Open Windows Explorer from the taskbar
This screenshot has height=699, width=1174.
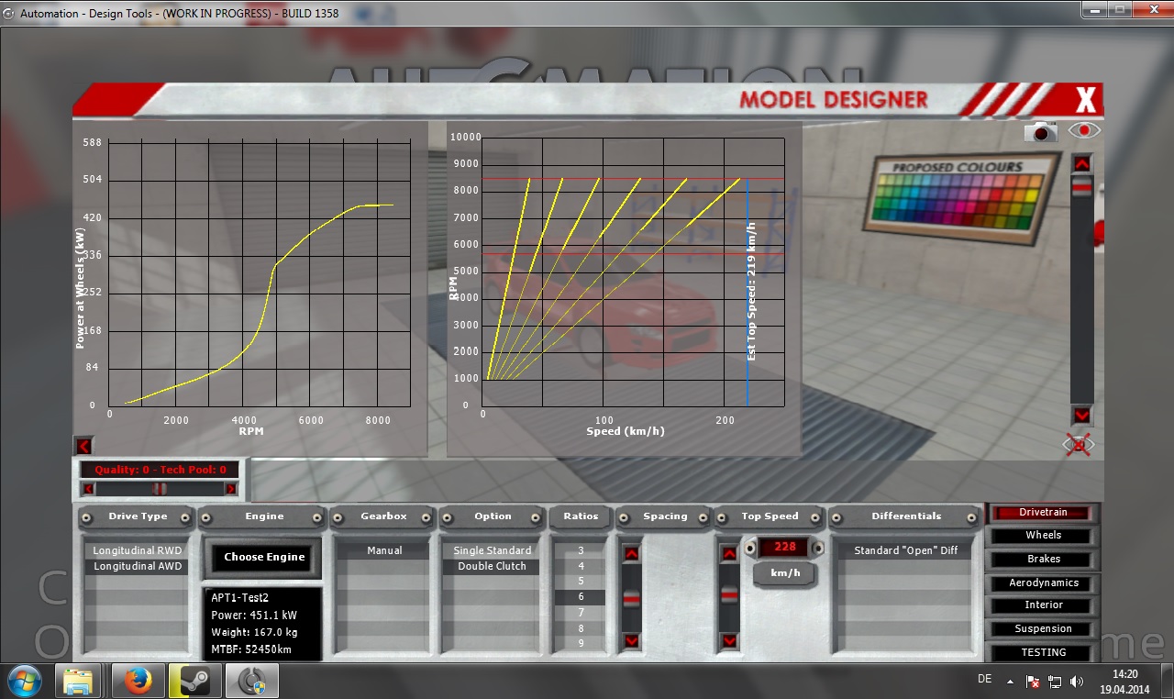click(x=79, y=682)
